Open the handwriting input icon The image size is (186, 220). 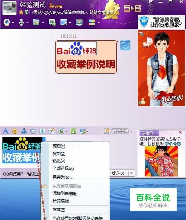[x=51, y=131]
